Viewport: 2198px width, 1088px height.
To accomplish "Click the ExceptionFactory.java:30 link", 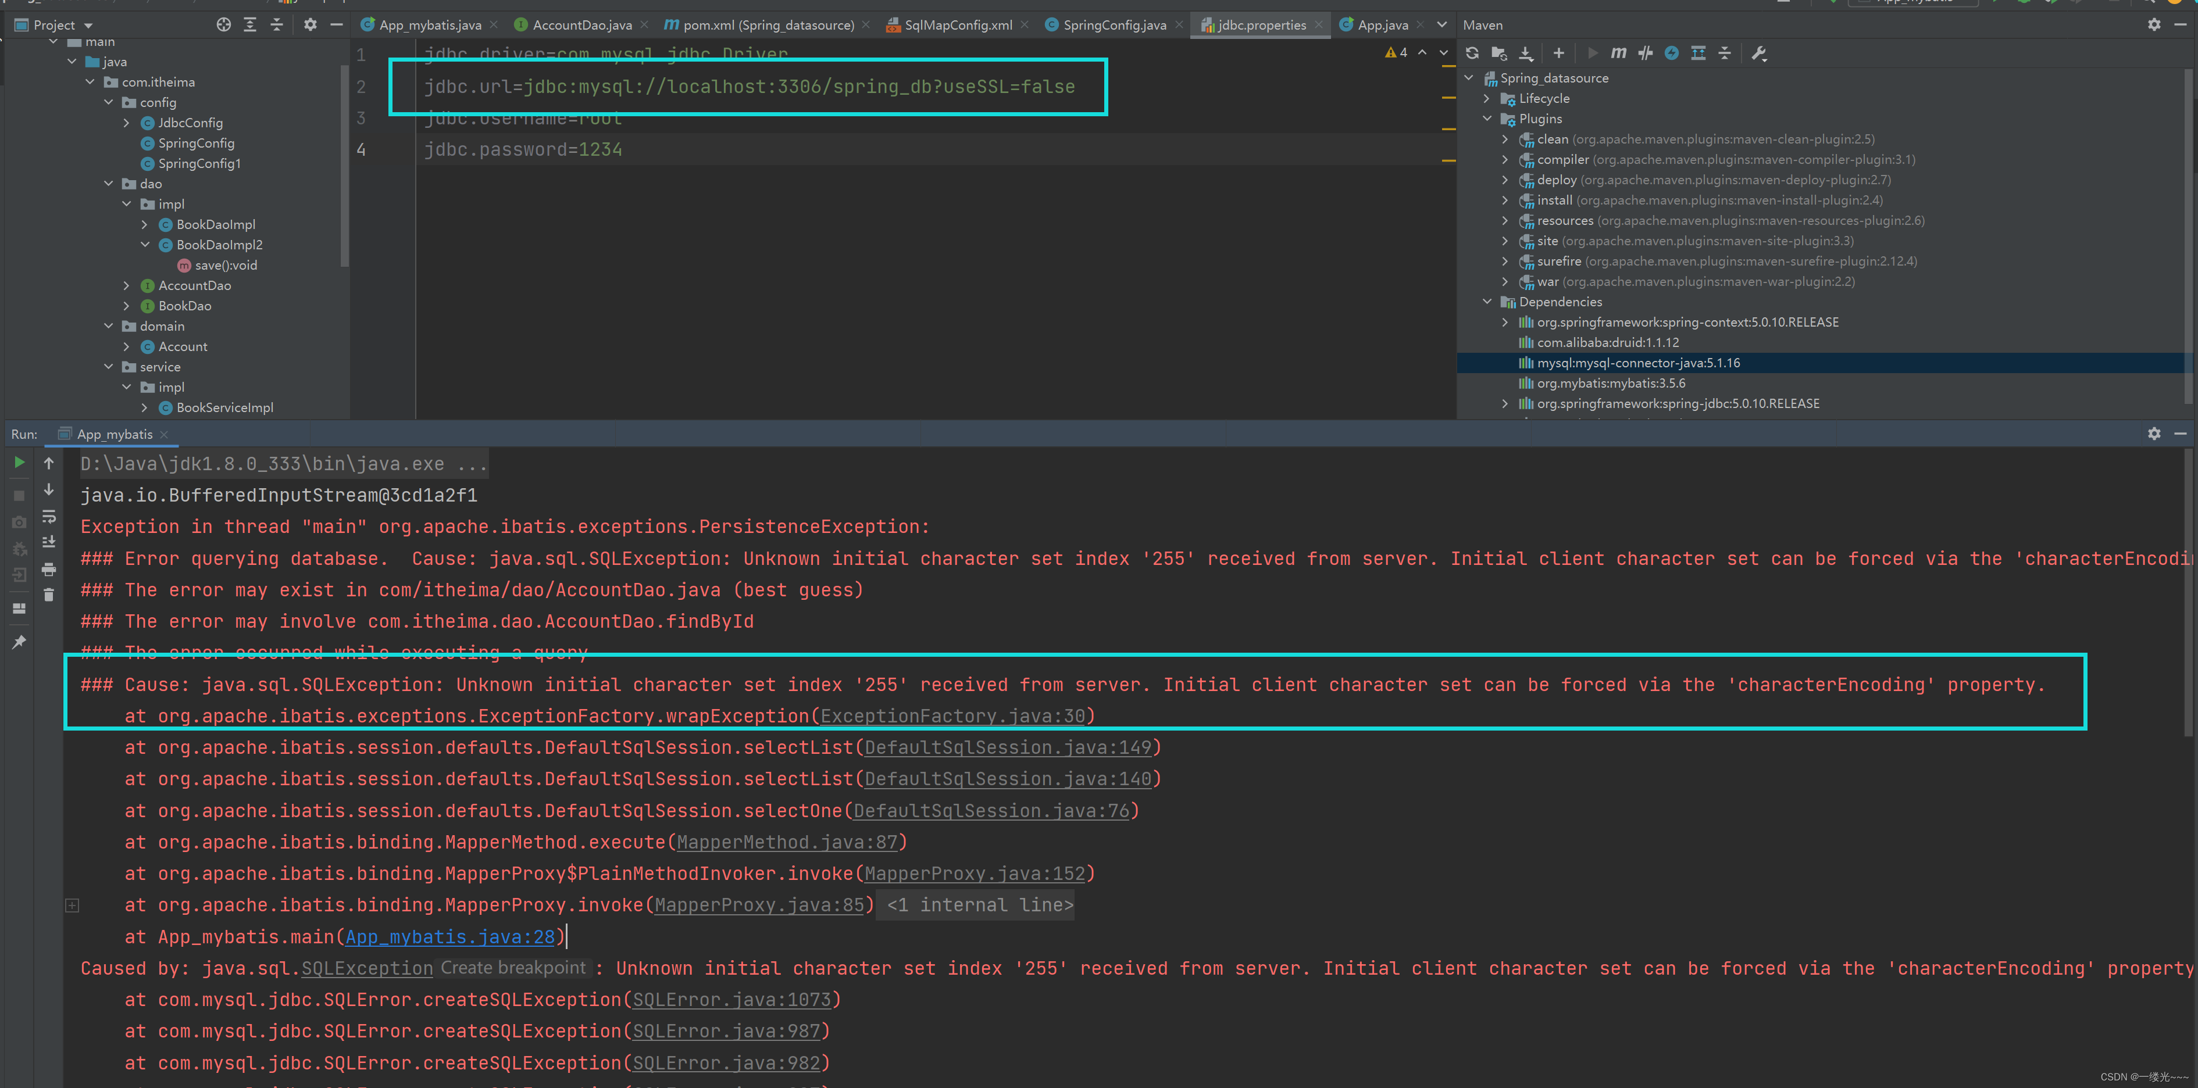I will 952,716.
